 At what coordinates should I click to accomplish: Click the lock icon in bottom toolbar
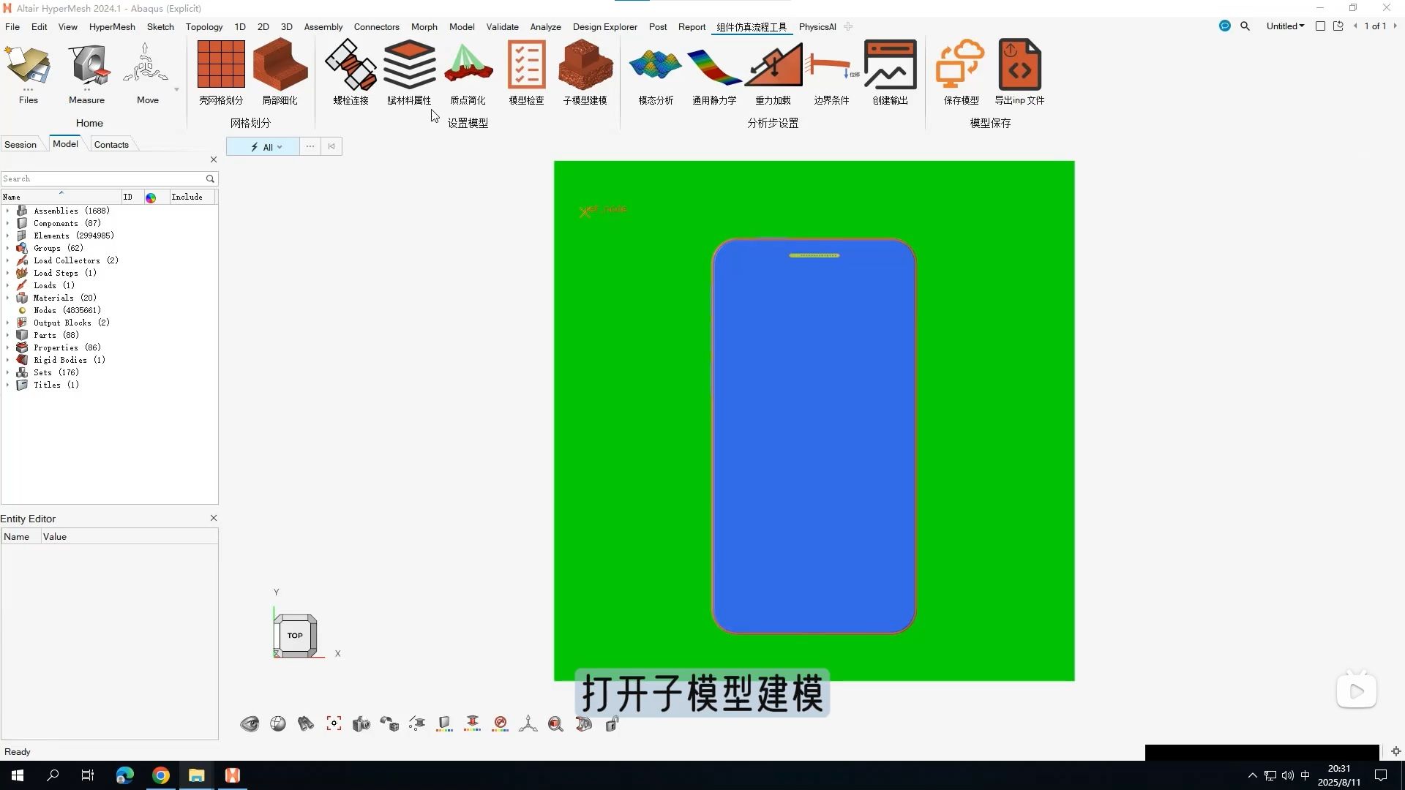612,723
